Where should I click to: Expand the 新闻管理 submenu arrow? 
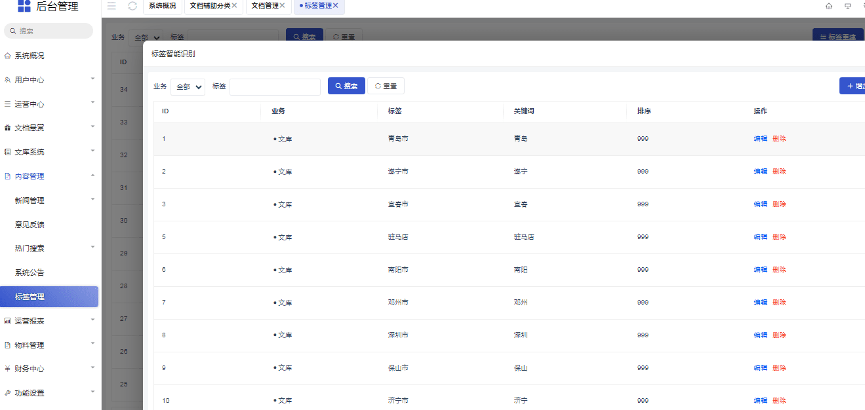[92, 199]
